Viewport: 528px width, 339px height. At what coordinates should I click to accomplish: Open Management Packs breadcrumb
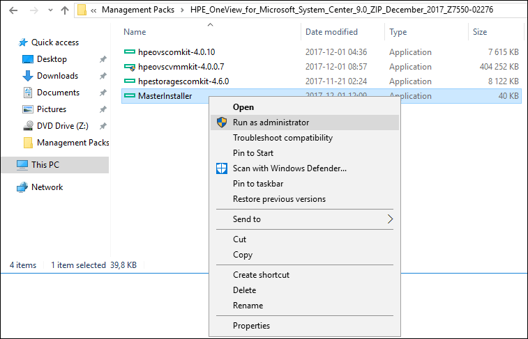pos(138,10)
